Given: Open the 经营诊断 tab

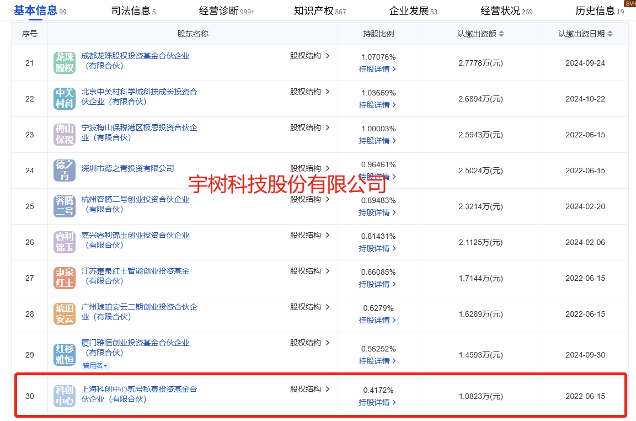Looking at the screenshot, I should coord(226,11).
